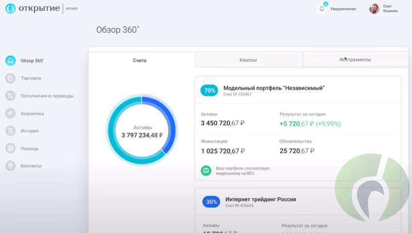
Task: Click the Инвестиции value 1 025 720,67 ₽
Action: [223, 151]
